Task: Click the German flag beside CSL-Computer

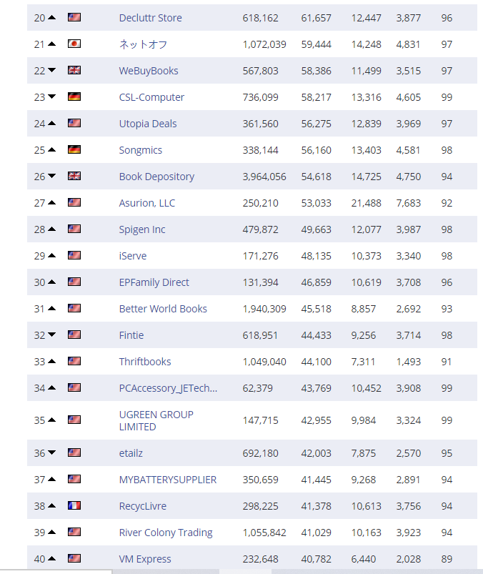Action: (74, 97)
